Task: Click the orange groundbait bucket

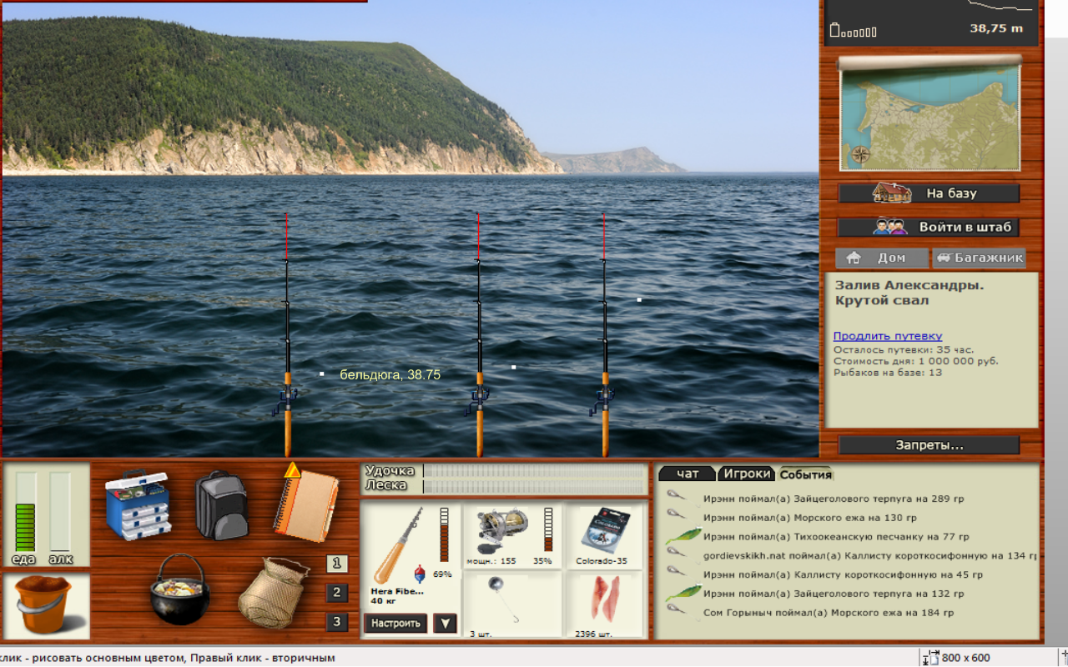Action: pos(47,604)
